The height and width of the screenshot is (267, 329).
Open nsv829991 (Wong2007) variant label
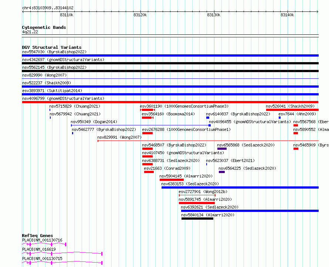[x=120, y=137]
